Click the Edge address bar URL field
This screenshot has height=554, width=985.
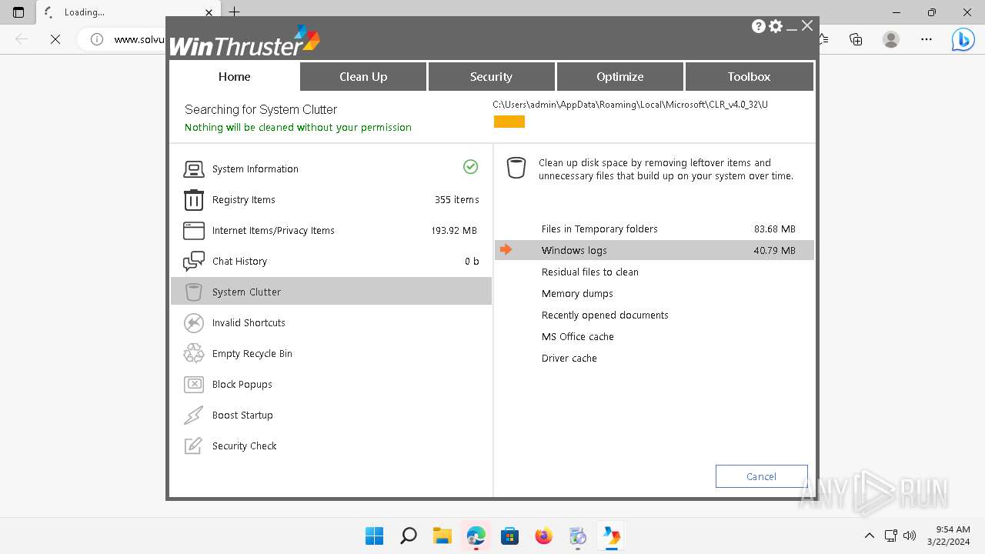139,39
